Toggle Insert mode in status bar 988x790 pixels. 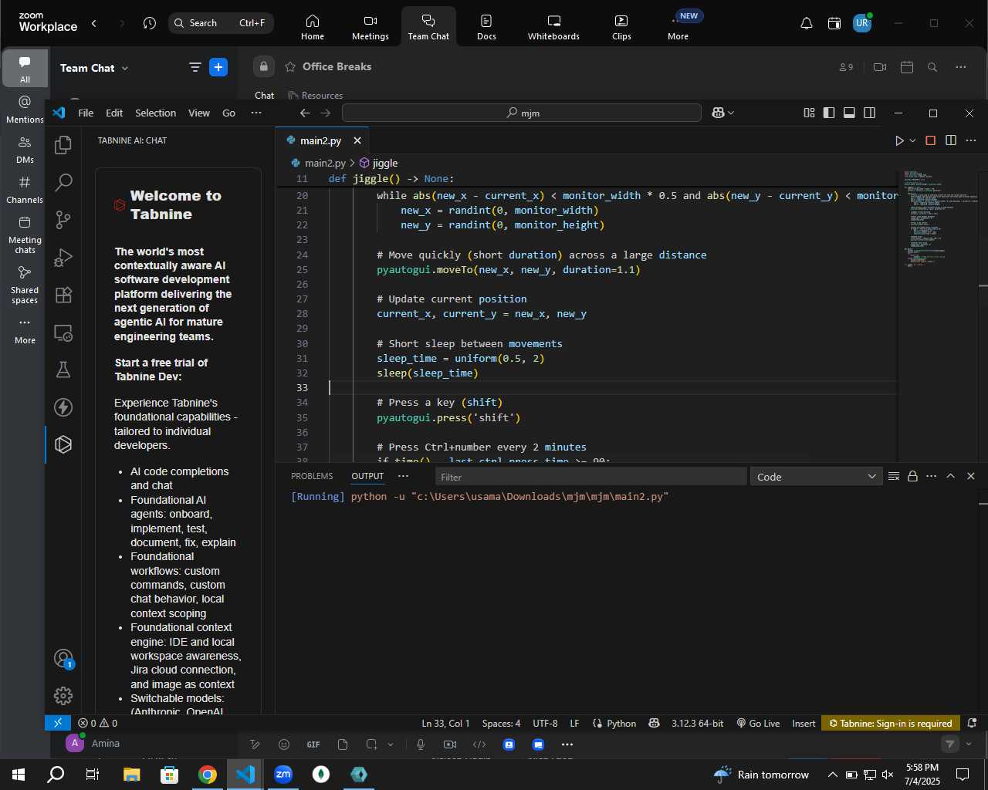tap(804, 723)
